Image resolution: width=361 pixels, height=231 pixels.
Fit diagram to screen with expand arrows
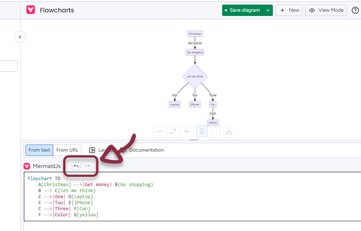click(173, 131)
